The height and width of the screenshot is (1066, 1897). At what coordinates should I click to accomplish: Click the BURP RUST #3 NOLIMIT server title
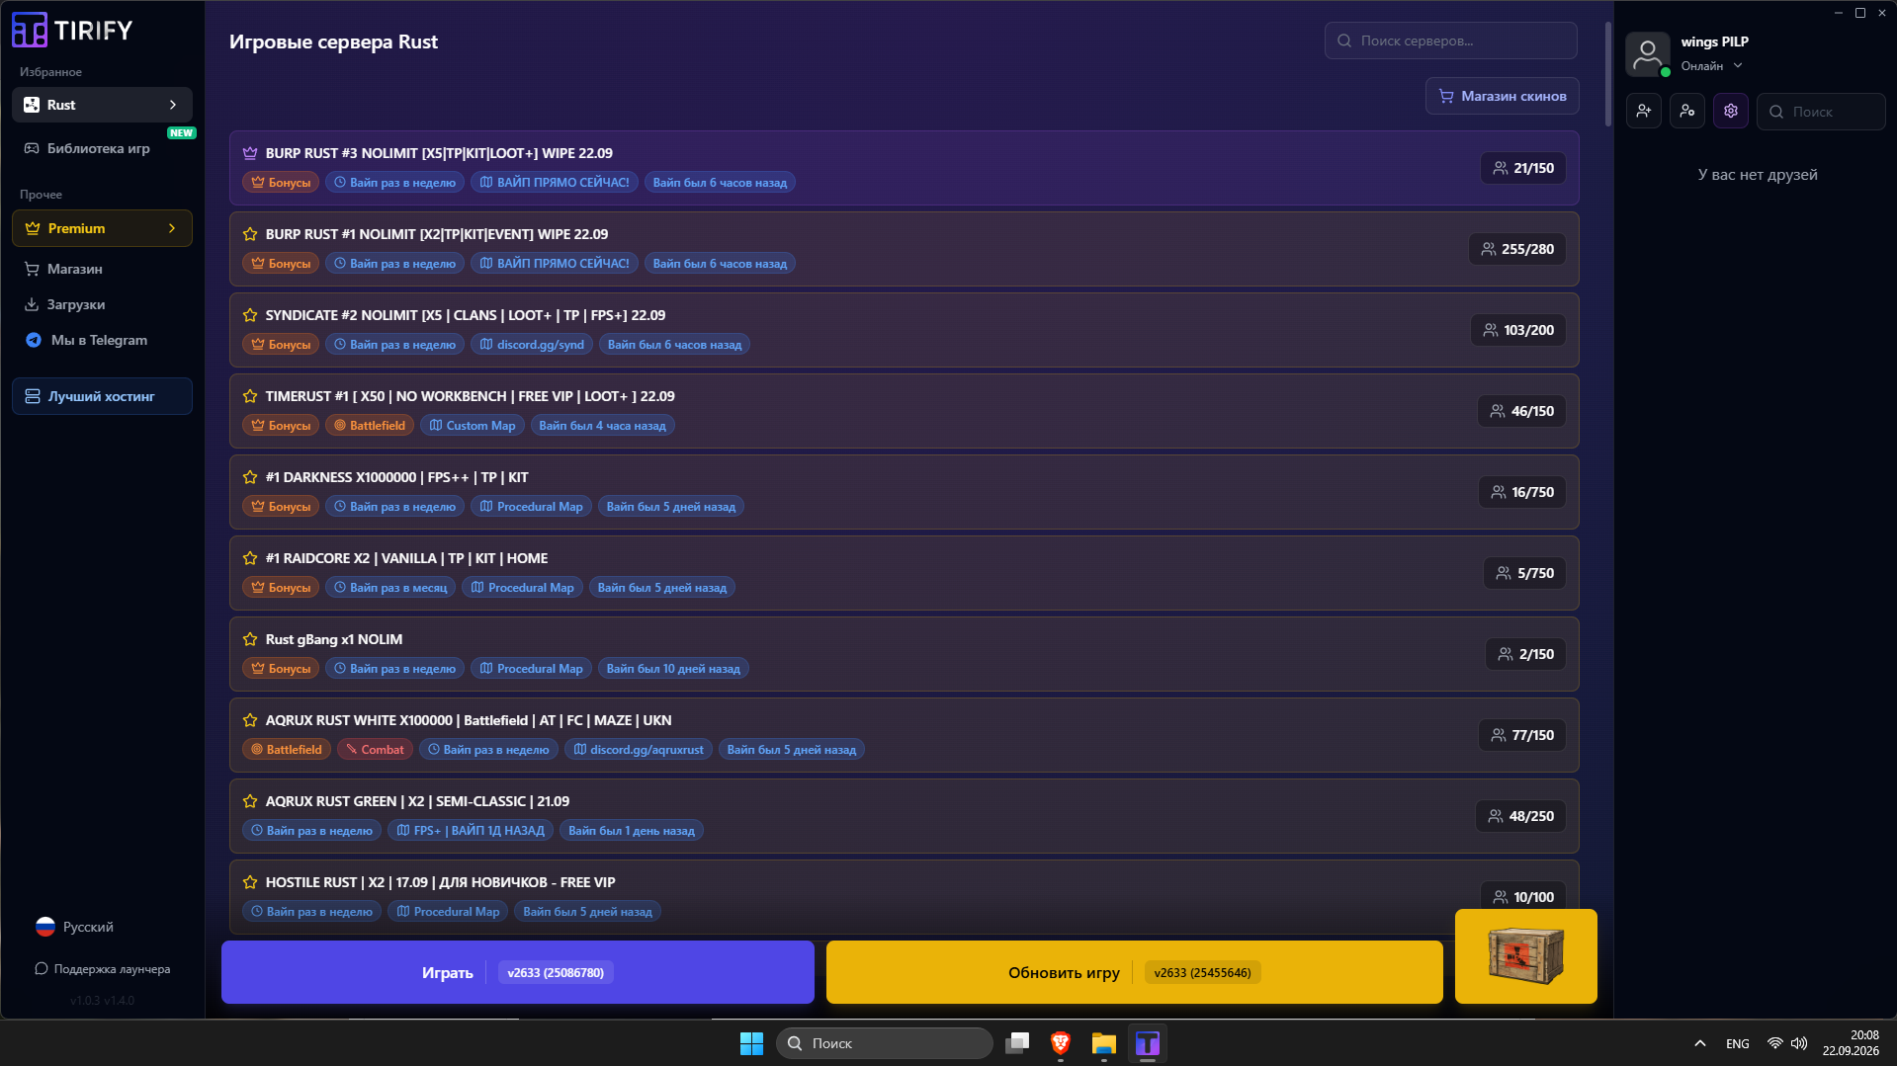point(439,153)
